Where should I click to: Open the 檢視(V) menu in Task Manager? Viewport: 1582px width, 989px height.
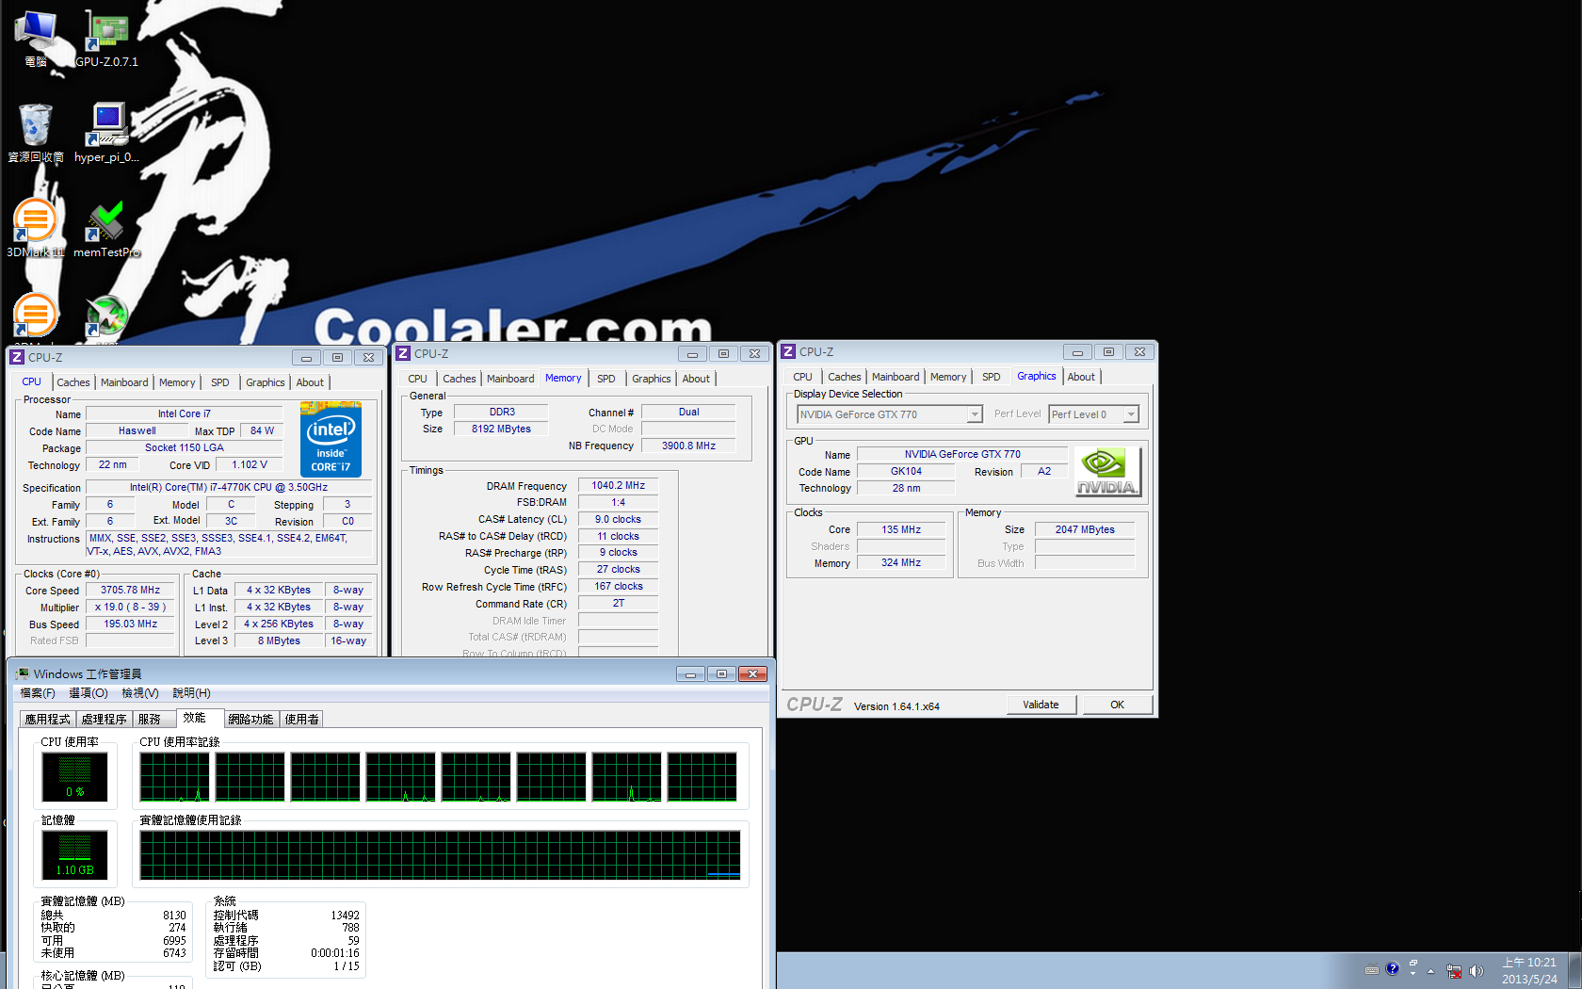pos(140,693)
